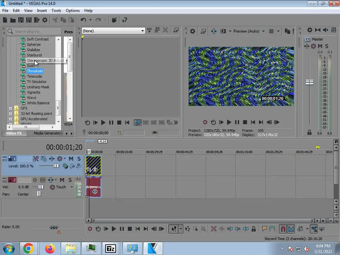Select the Zoom Edit Tool magnifier
Screen dimensions: 340x255
(x=203, y=229)
